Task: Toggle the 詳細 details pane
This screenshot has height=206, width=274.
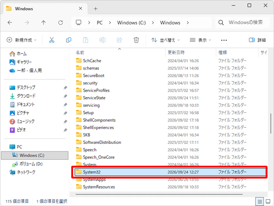Action: coord(257,40)
